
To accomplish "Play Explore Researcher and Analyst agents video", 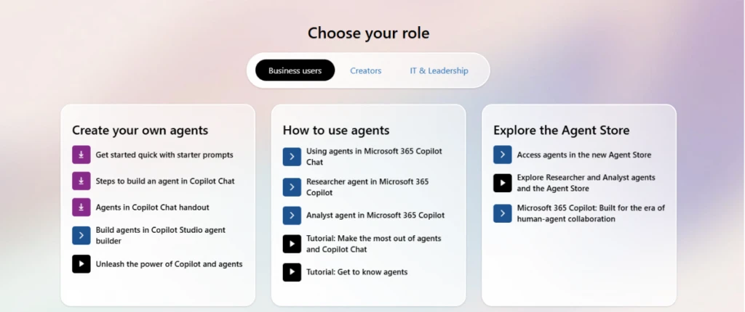I will click(503, 183).
